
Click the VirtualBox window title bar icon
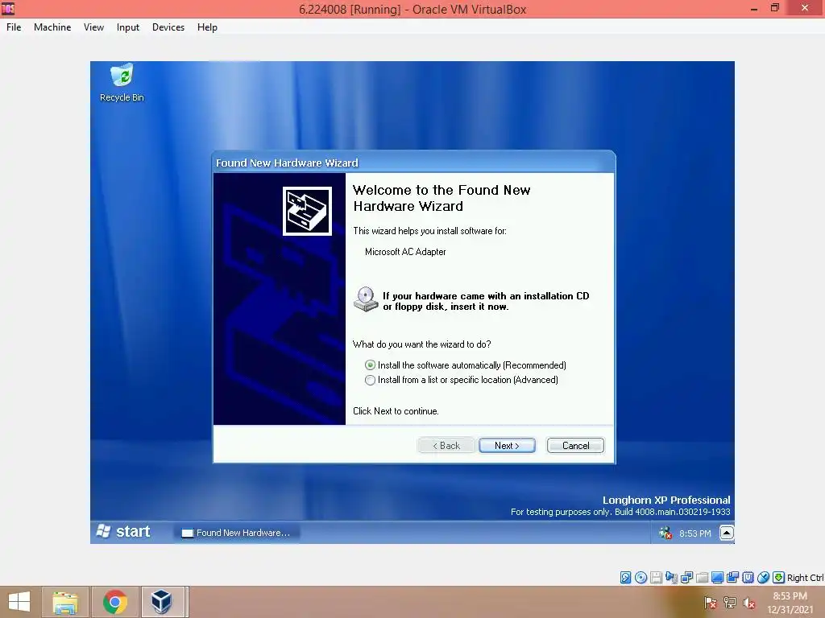(8, 8)
